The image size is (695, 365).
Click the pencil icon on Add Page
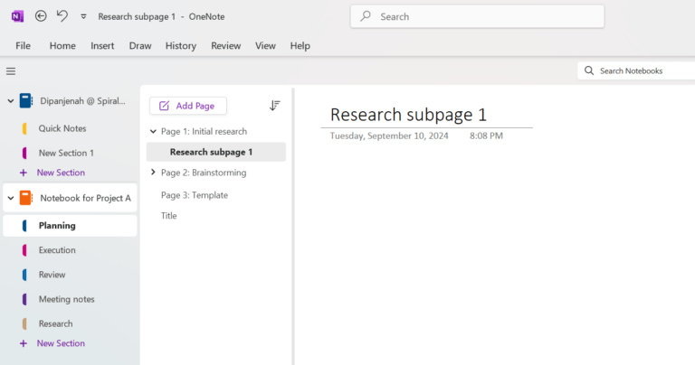coord(165,106)
